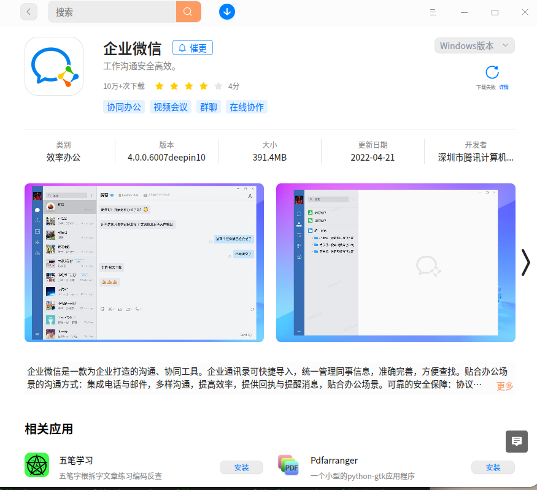
Task: Install 五笔学习 with the 安装 button
Action: click(241, 467)
